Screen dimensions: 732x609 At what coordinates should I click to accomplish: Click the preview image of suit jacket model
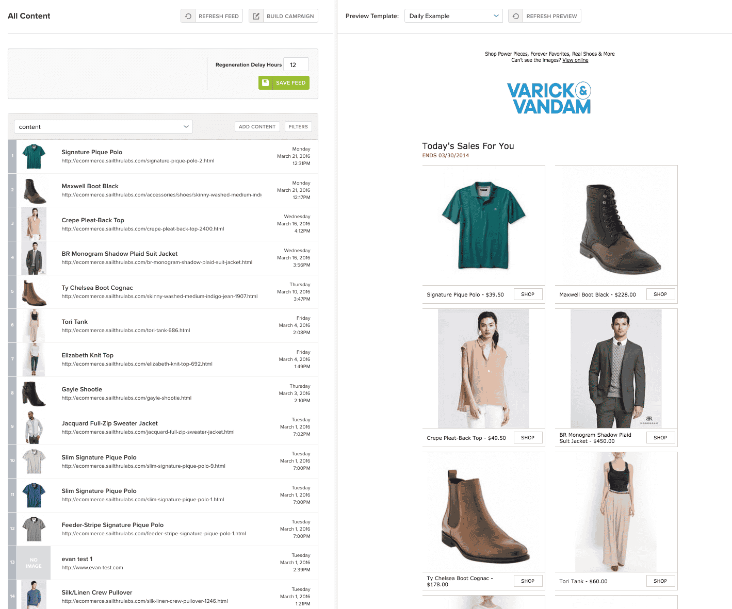[x=616, y=368]
